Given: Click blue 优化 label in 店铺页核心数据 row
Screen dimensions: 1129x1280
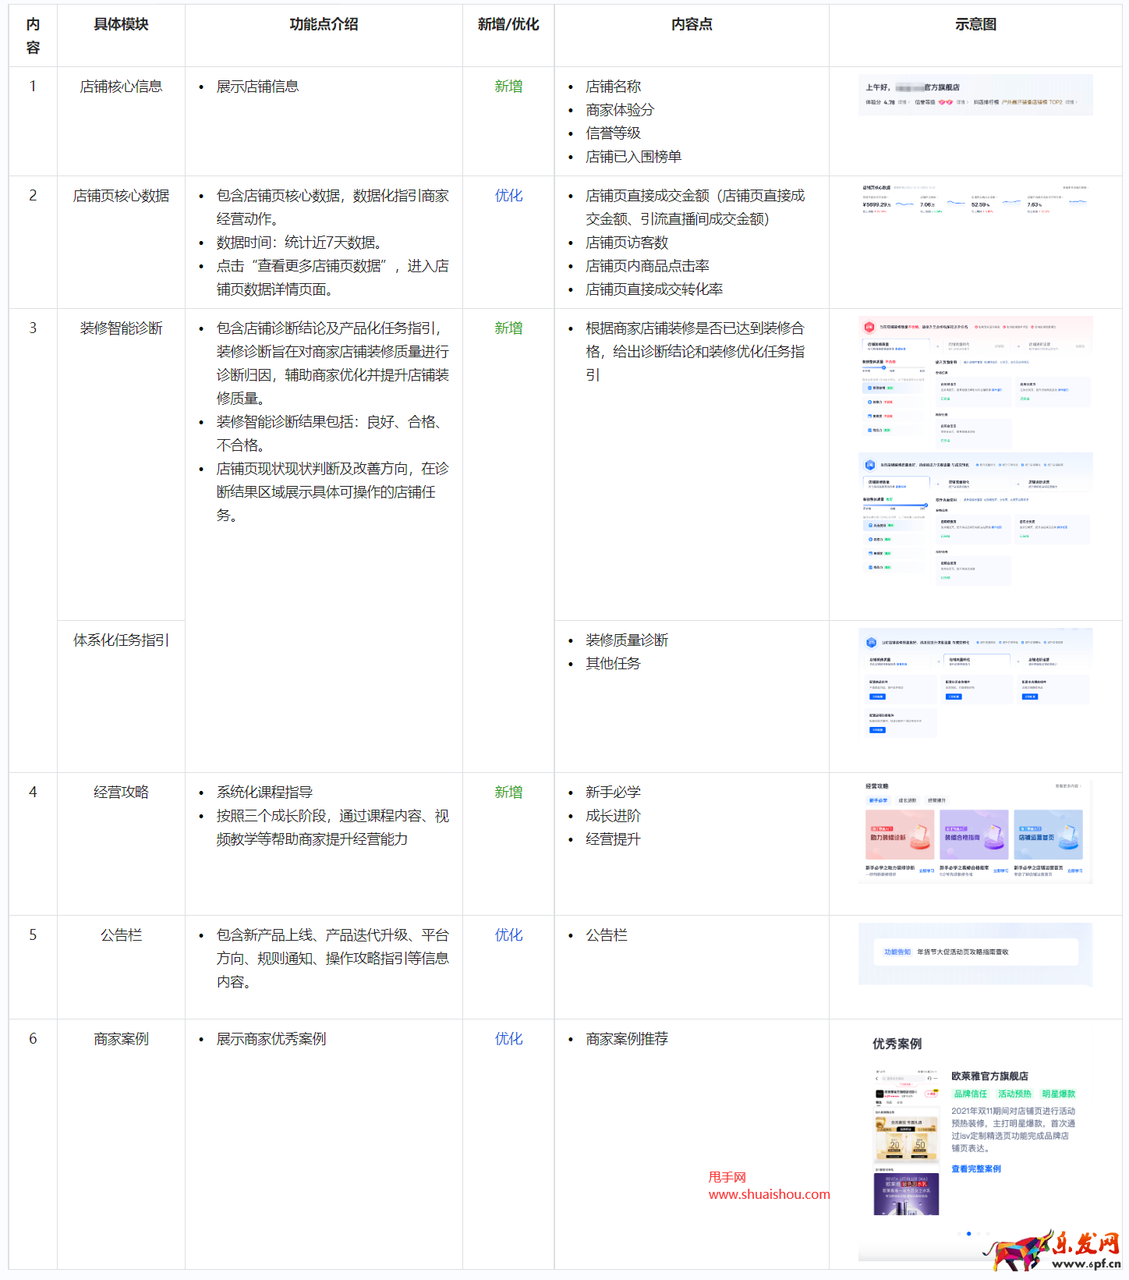Looking at the screenshot, I should [508, 196].
